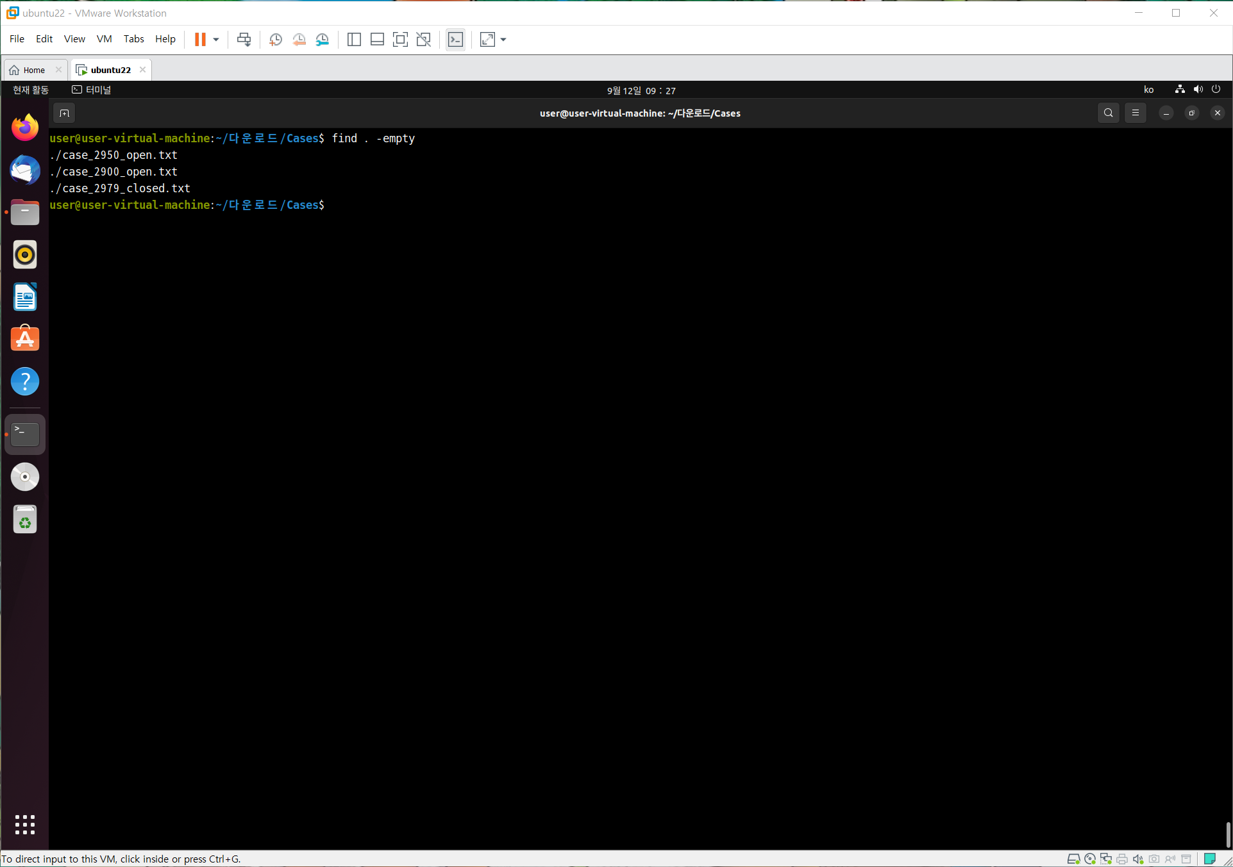Launch Firefox from the dock
This screenshot has height=867, width=1233.
(x=25, y=128)
